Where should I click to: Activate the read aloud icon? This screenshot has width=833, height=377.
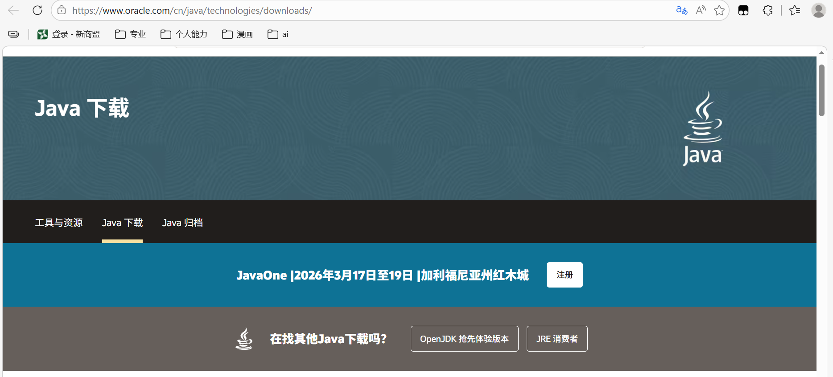[x=701, y=10]
